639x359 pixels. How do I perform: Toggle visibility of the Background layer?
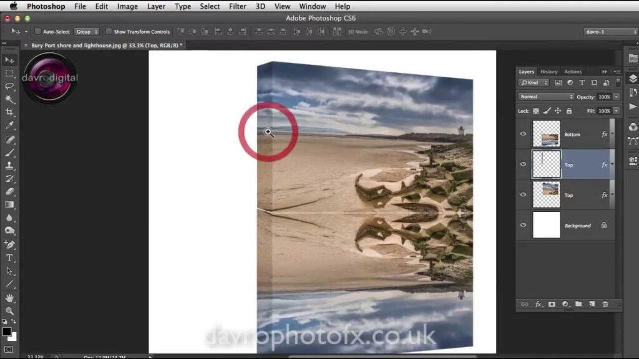click(523, 226)
